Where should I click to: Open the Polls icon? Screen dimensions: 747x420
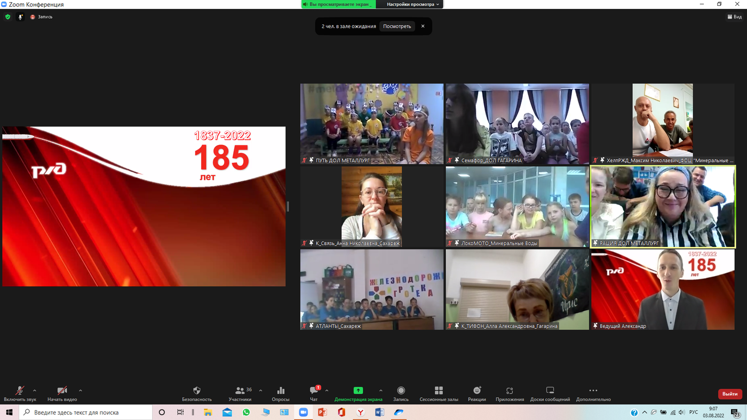[281, 391]
